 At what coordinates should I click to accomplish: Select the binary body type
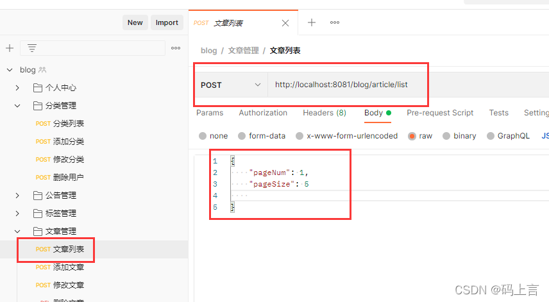446,136
